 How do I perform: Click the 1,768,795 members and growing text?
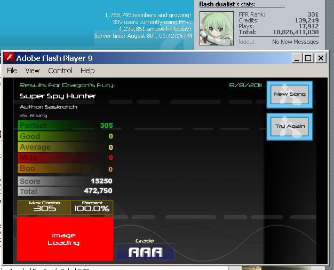148,15
